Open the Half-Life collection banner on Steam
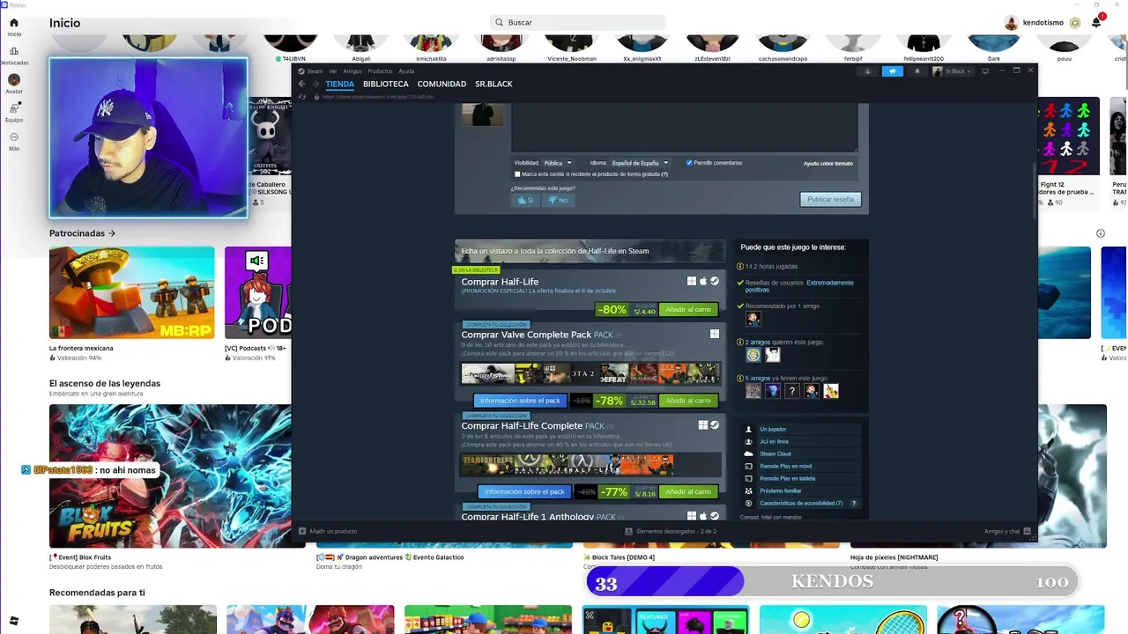Viewport: 1128px width, 634px height. pos(590,251)
